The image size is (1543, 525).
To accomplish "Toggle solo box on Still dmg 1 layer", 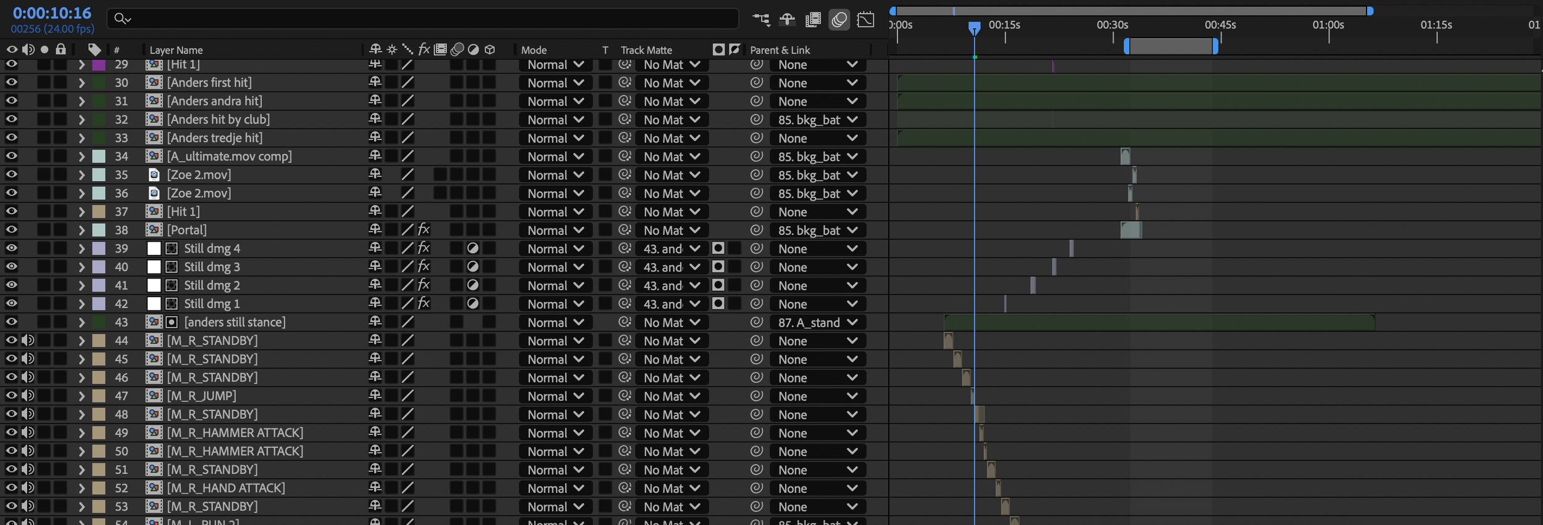I will click(44, 304).
